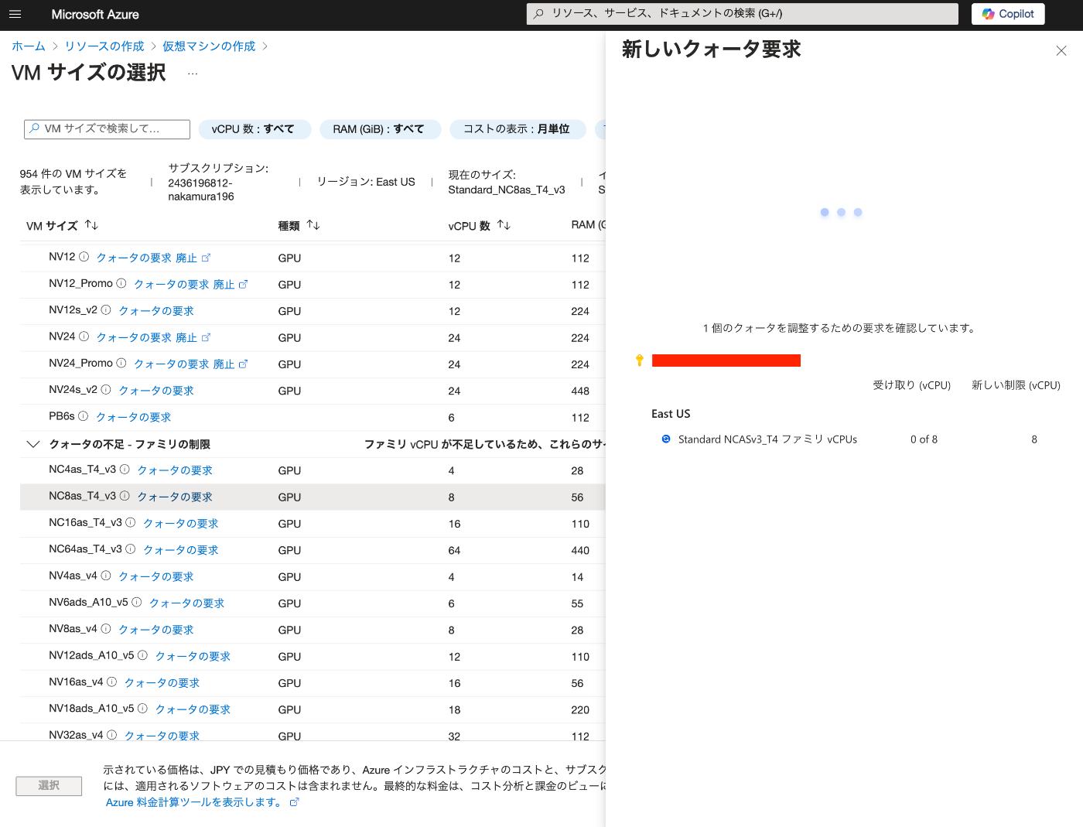
Task: Close the new quota request panel
Action: pyautogui.click(x=1061, y=51)
